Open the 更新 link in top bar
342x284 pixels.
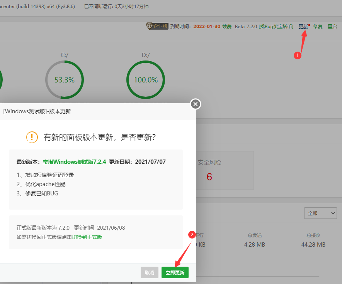(303, 27)
